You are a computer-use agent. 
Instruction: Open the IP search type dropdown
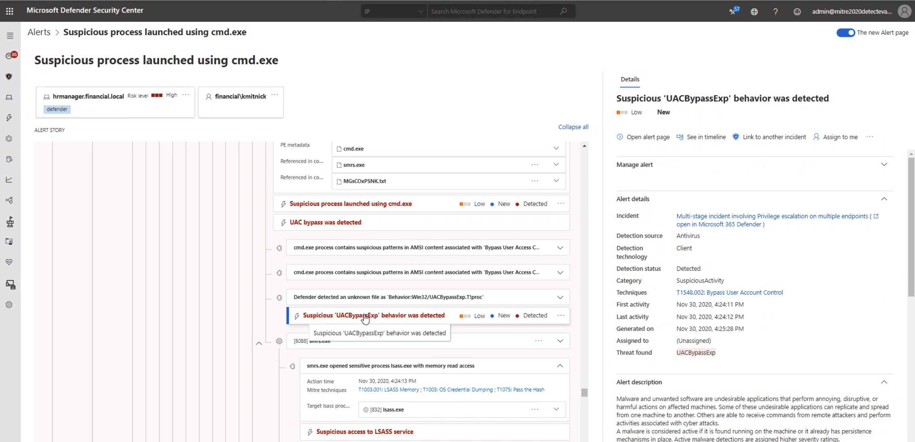pyautogui.click(x=394, y=11)
